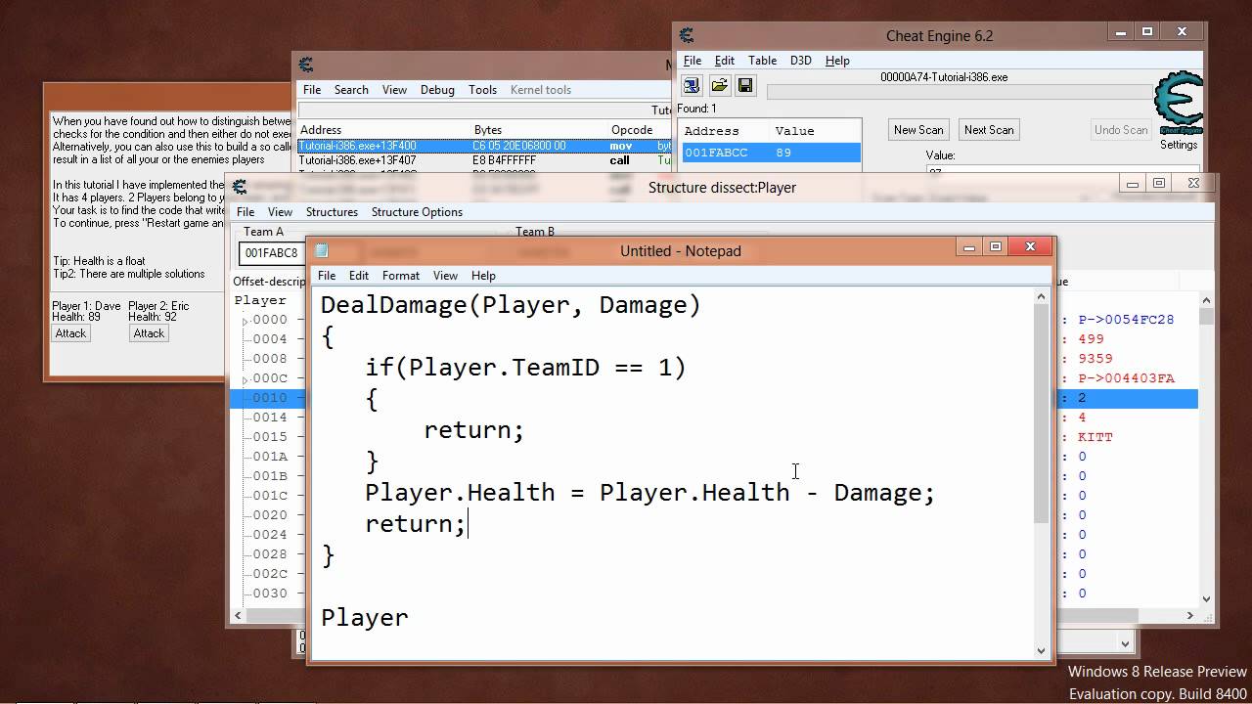
Task: Minimize the Notepad window
Action: (x=969, y=247)
